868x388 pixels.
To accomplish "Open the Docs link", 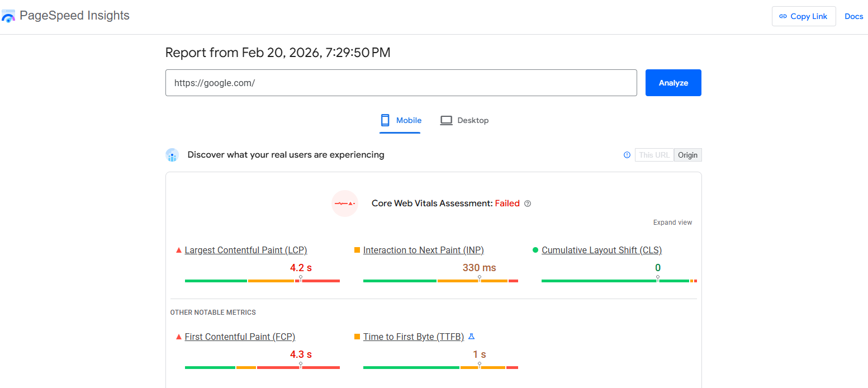I will pos(853,16).
